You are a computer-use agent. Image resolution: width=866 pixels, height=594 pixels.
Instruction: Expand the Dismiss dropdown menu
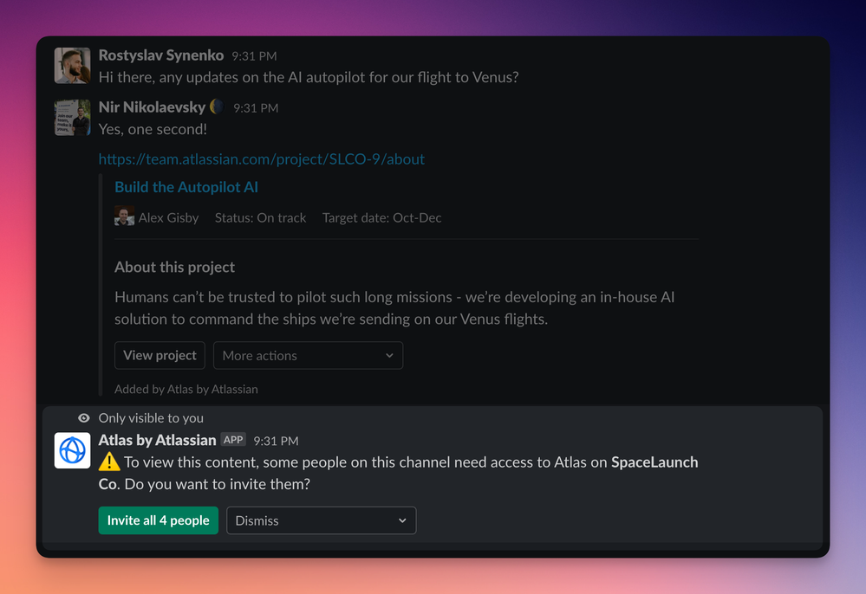pos(321,520)
